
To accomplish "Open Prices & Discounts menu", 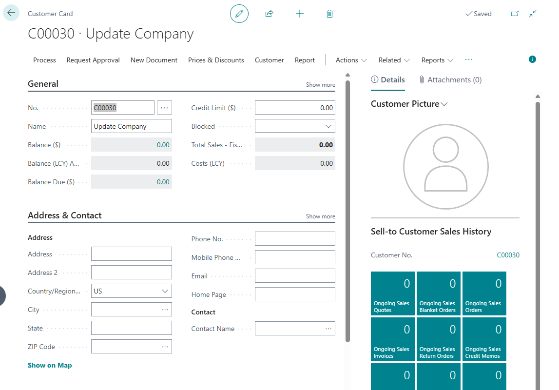I will (216, 60).
